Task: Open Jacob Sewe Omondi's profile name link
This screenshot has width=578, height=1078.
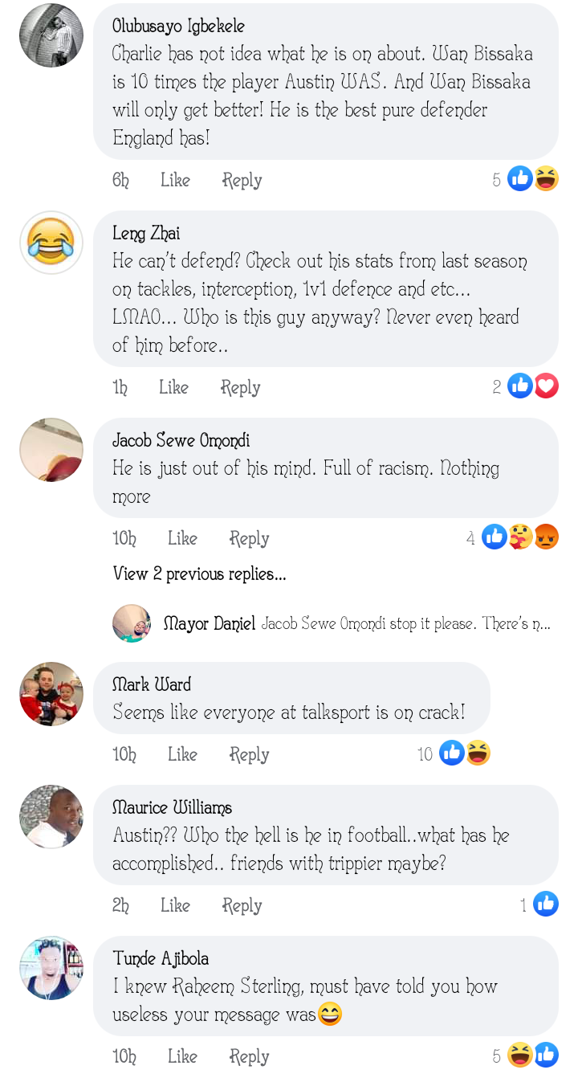Action: [x=181, y=440]
